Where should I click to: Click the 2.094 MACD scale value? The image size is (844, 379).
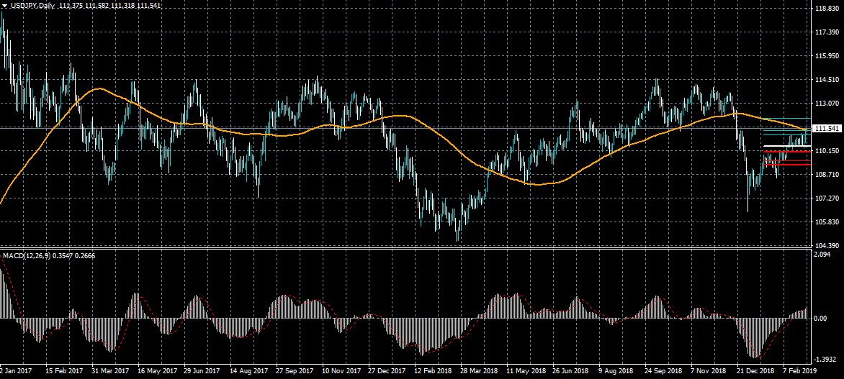tap(822, 255)
